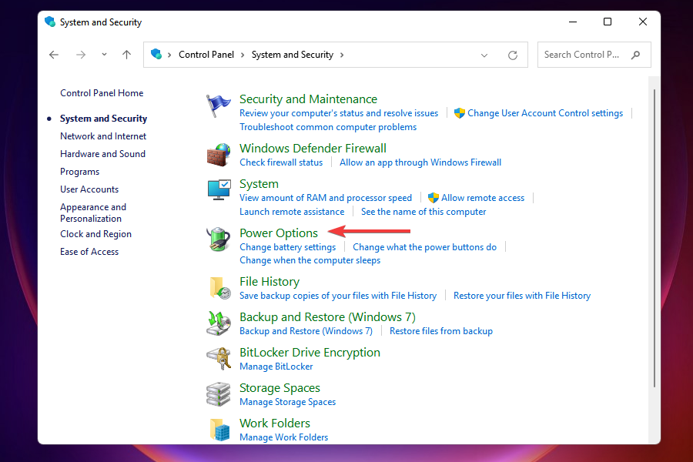Click Check firewall status
The image size is (693, 462).
[281, 162]
